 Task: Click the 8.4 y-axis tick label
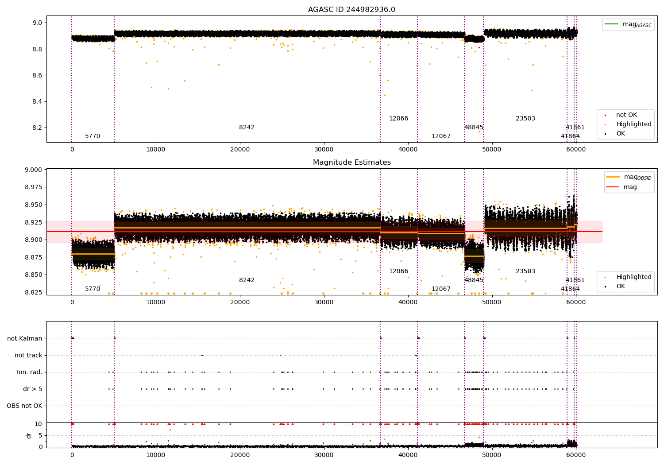tap(37, 101)
